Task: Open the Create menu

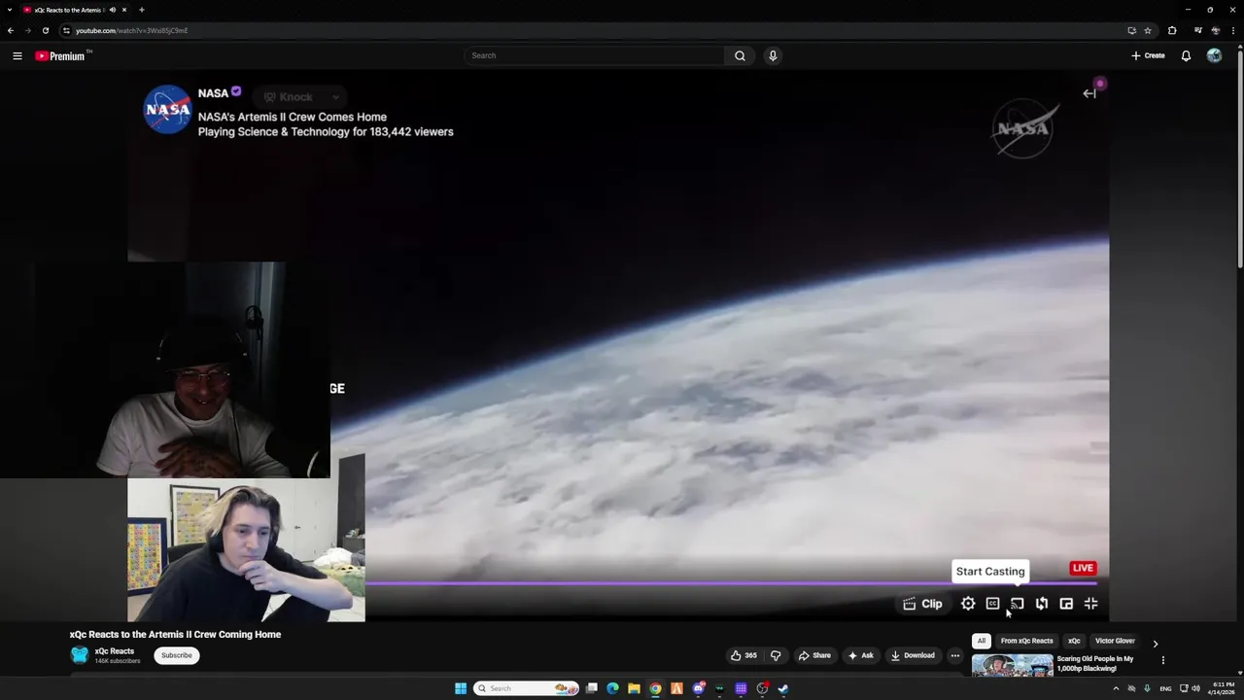Action: [1148, 55]
